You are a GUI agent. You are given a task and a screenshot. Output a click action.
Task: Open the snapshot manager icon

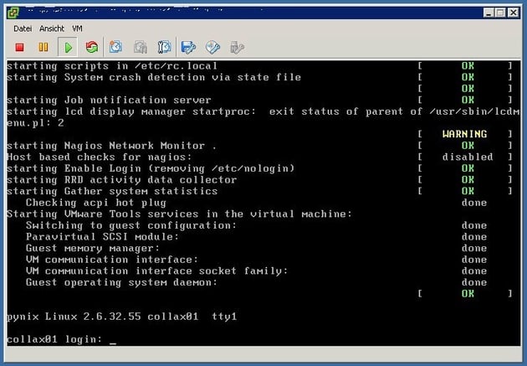[x=164, y=47]
